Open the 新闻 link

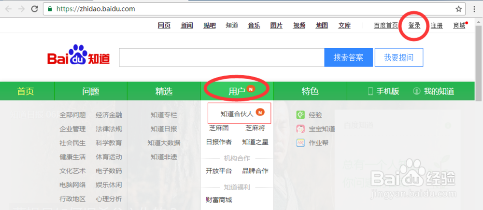(186, 26)
